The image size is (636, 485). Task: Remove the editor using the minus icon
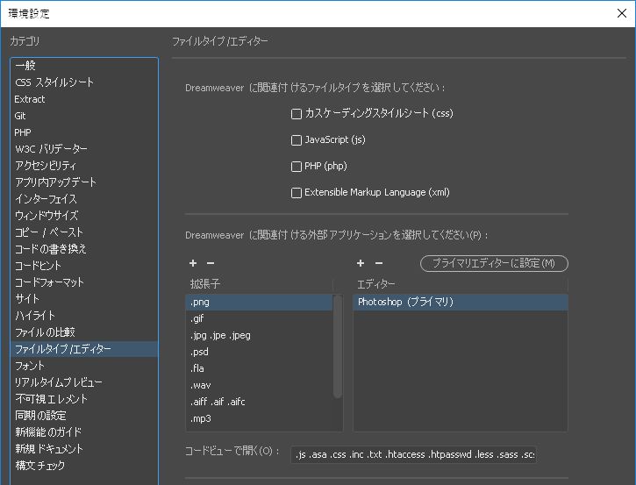tap(379, 263)
